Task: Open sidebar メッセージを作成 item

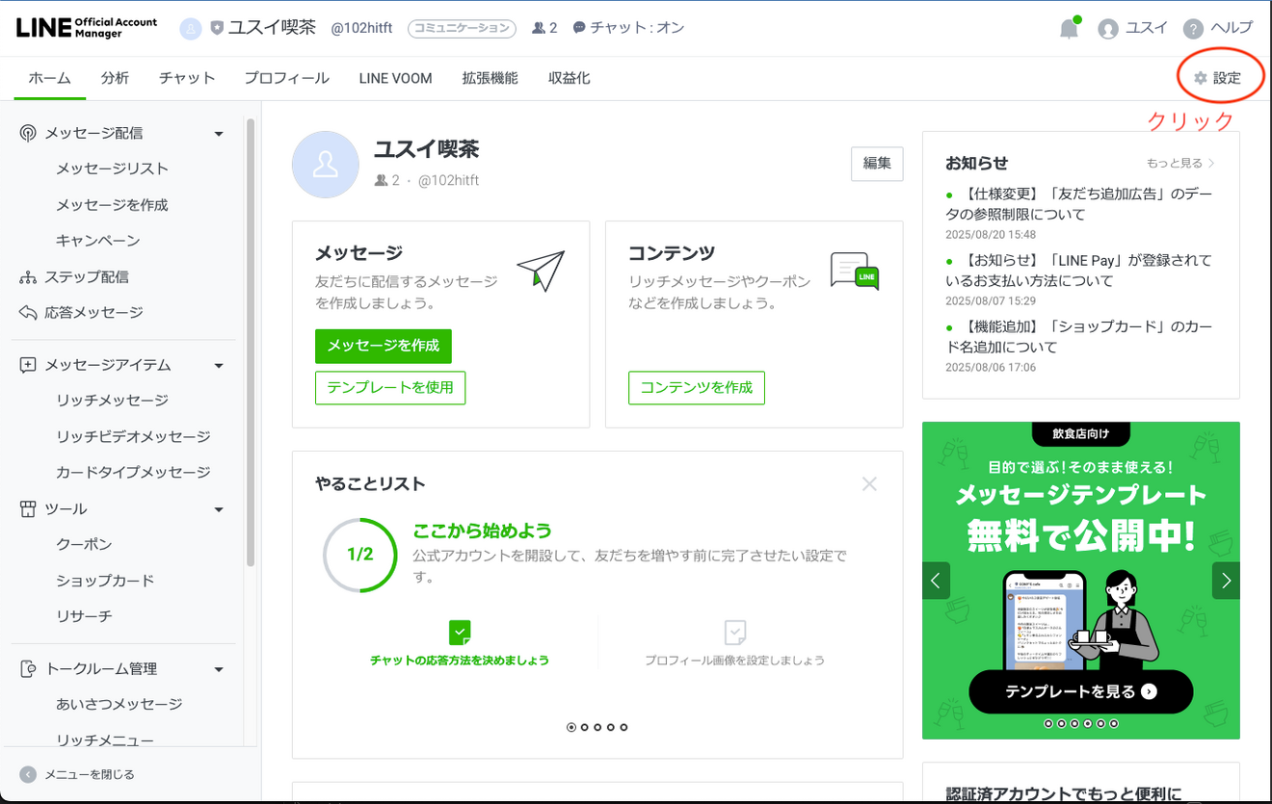Action: 112,205
